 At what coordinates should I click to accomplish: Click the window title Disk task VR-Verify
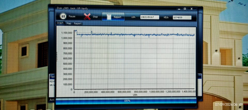point(72,8)
